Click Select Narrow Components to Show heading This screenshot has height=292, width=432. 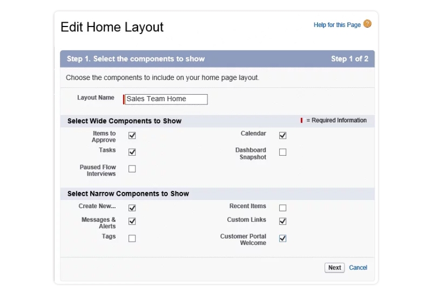click(128, 194)
